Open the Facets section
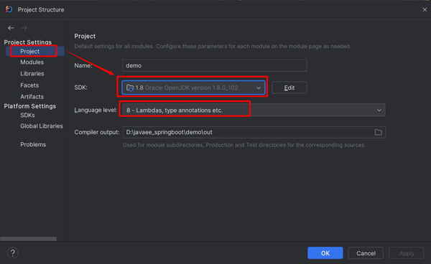This screenshot has height=264, width=431. pyautogui.click(x=29, y=85)
